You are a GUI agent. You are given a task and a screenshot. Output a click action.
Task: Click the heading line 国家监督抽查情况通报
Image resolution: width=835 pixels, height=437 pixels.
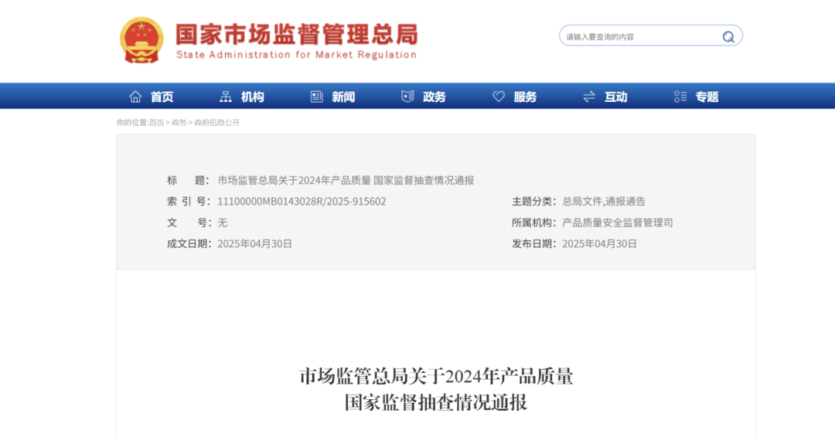435,402
